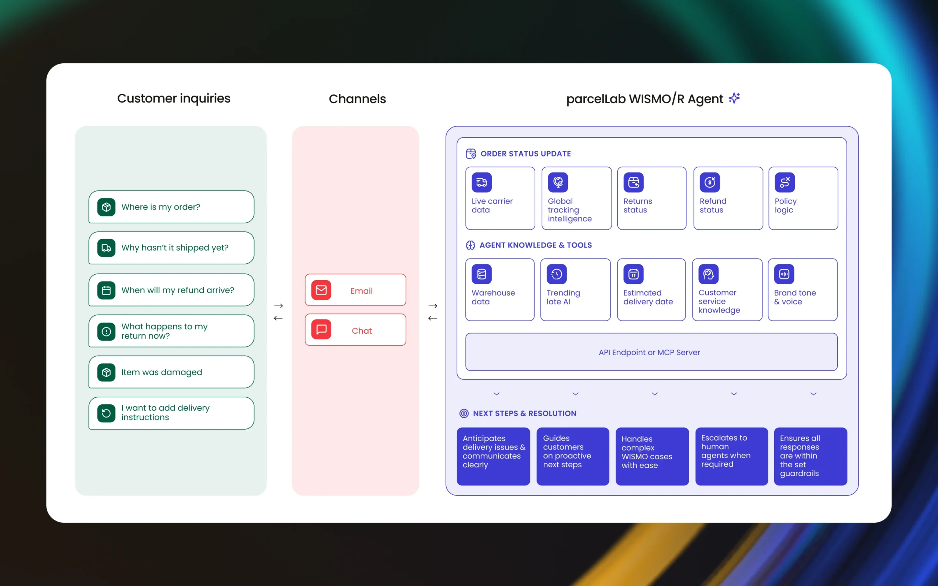Select the "Ensures all responses are within the set guardrails" box
This screenshot has width=938, height=586.
pyautogui.click(x=810, y=456)
